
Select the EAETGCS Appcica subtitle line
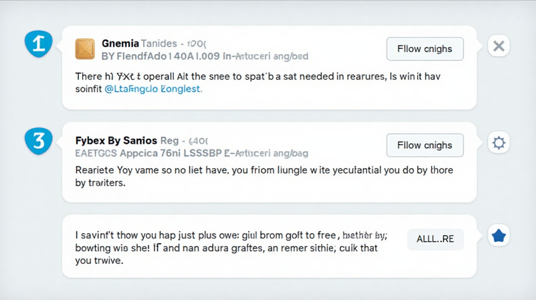click(192, 153)
